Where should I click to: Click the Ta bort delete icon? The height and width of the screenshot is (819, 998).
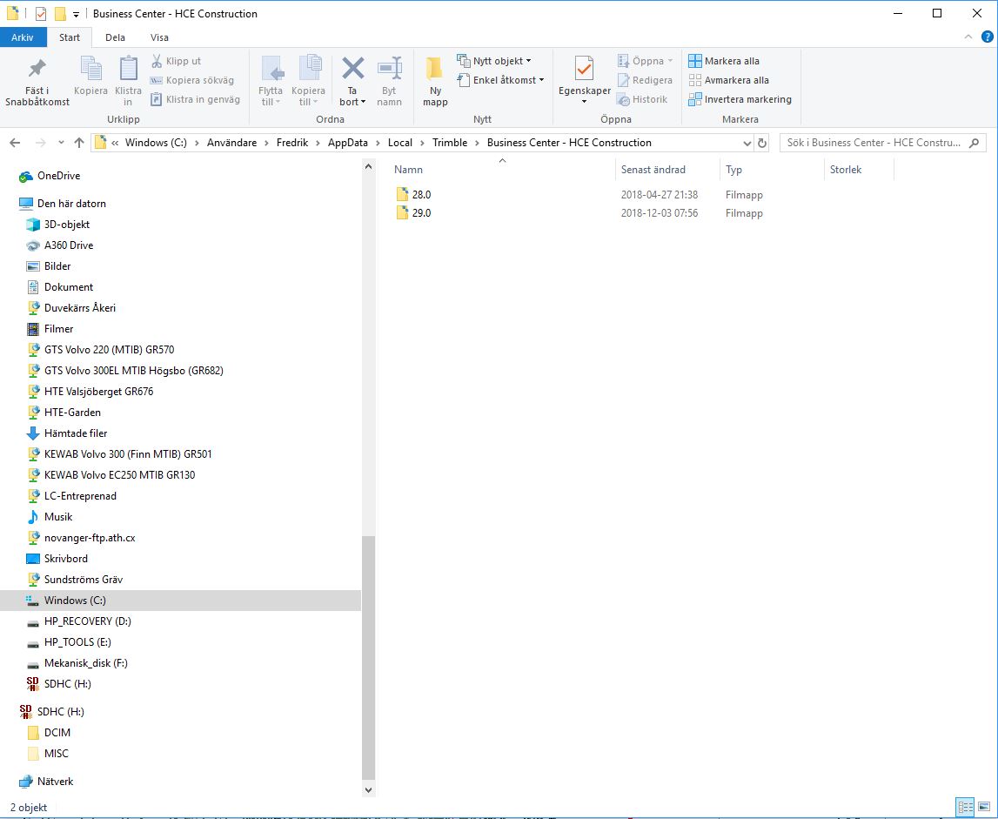pos(352,69)
